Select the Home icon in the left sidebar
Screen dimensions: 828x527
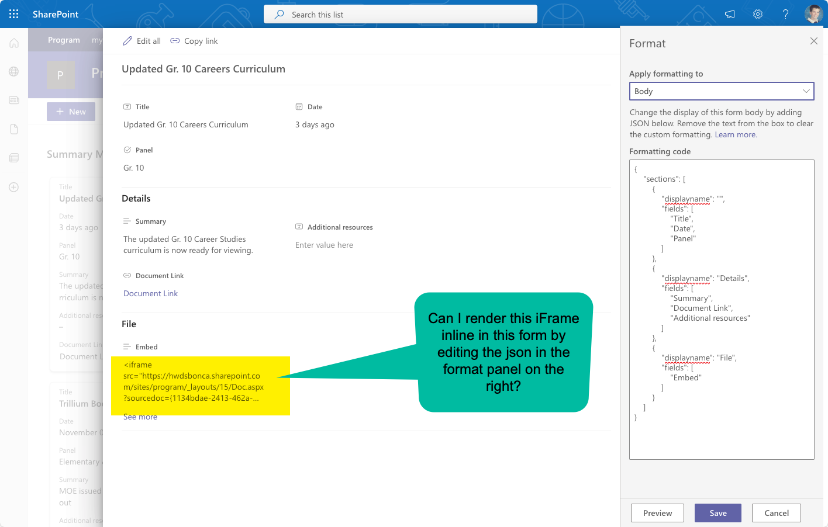tap(13, 43)
